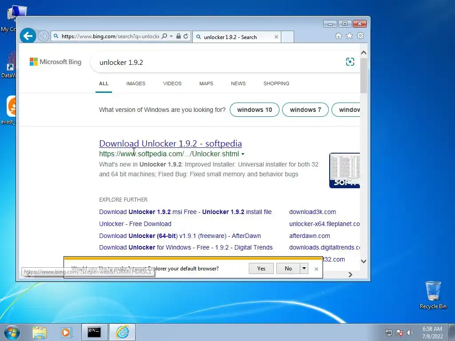Click the Microsoft Bing logo
Screen dimensions: 455x341
tap(56, 62)
